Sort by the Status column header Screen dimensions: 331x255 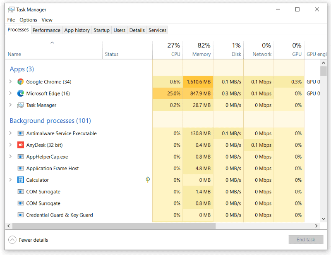pos(127,50)
